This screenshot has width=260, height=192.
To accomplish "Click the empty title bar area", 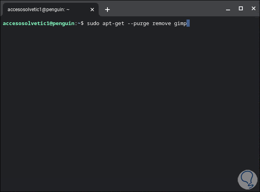I will [168, 9].
